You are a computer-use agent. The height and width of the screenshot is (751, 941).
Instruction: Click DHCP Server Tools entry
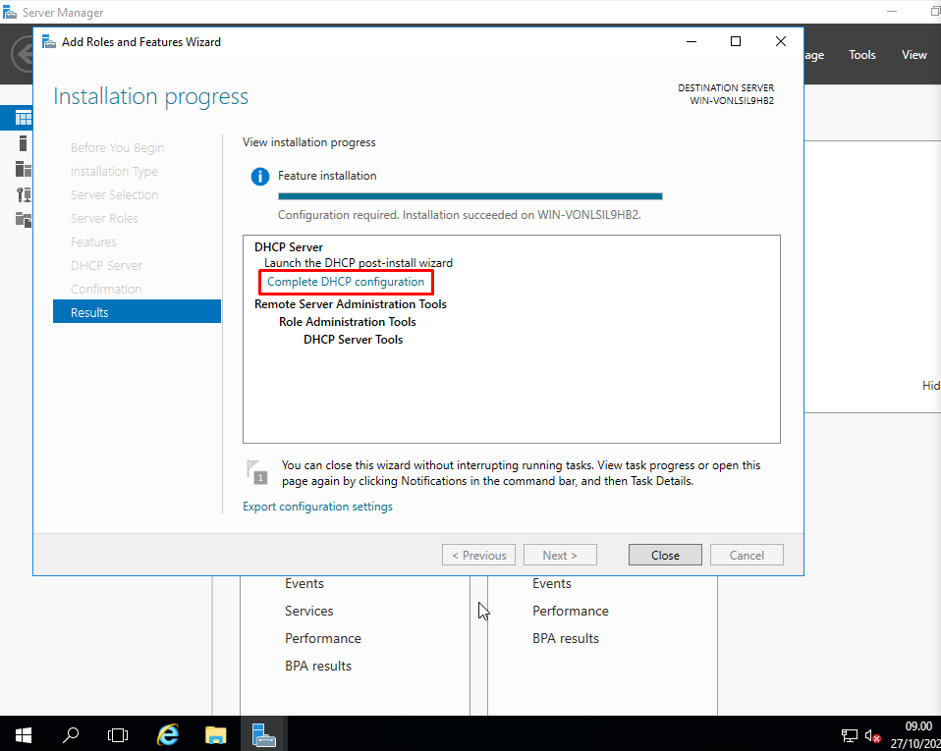click(353, 340)
